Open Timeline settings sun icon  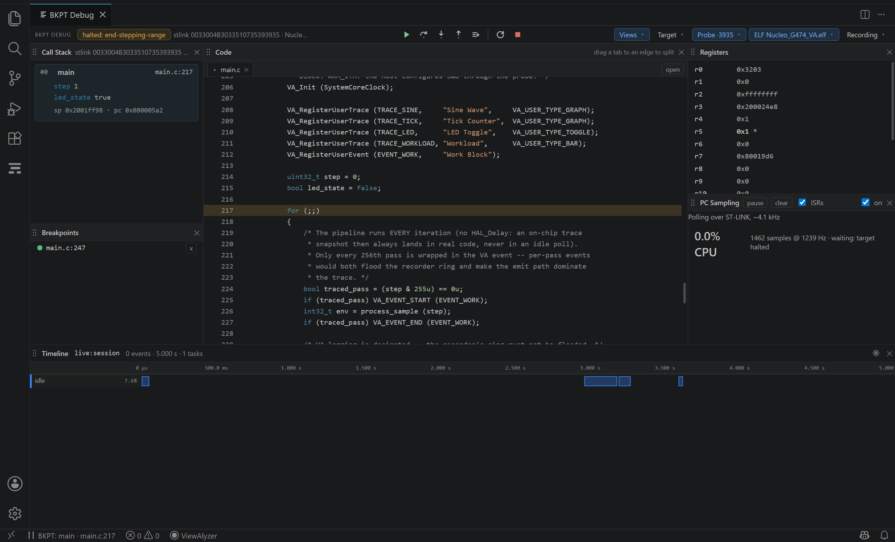(x=876, y=353)
